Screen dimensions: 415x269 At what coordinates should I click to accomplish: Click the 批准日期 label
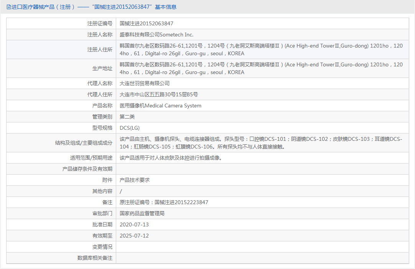click(102, 224)
